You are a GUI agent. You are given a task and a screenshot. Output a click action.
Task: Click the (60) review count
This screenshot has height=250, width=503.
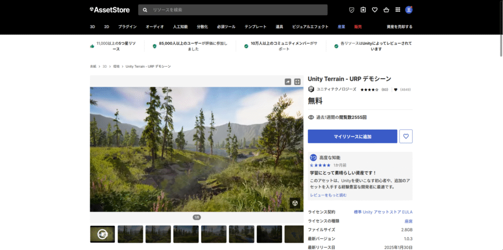click(385, 89)
